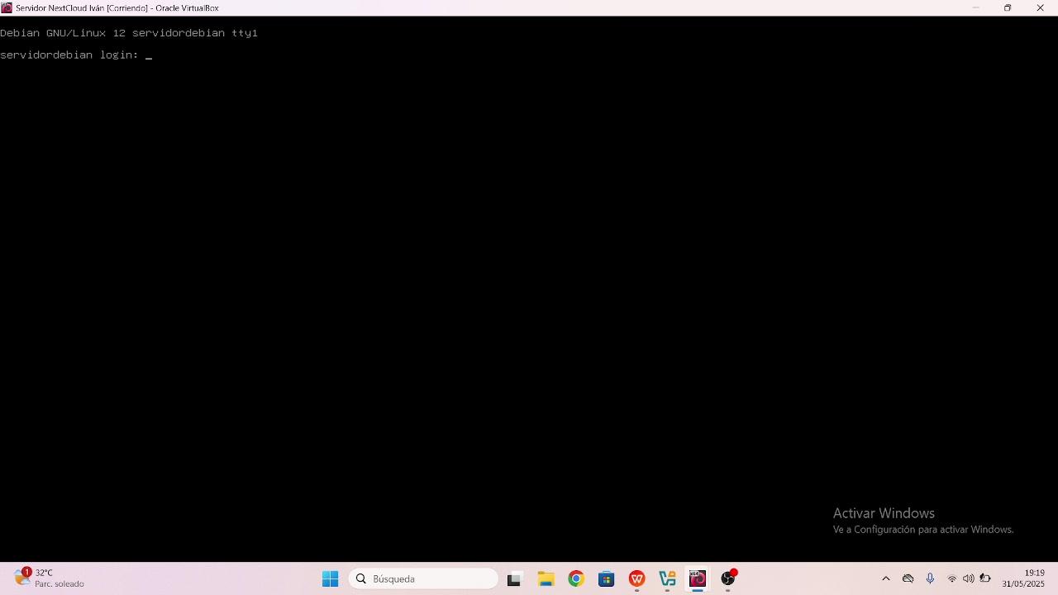
Task: Click the battery tray icon
Action: [984, 578]
